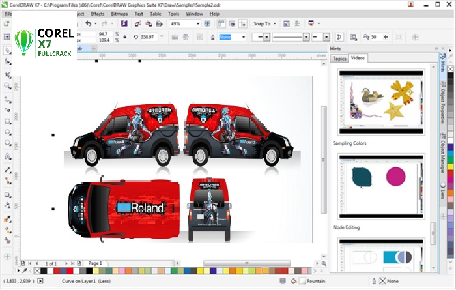Open the Help menu
Image resolution: width=456 pixels, height=290 pixels.
click(214, 14)
